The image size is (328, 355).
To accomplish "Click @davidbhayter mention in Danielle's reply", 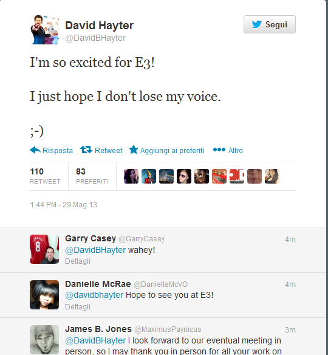I will (94, 295).
